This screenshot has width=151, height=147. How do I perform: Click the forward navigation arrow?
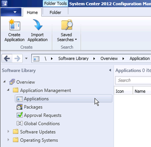[17, 58]
